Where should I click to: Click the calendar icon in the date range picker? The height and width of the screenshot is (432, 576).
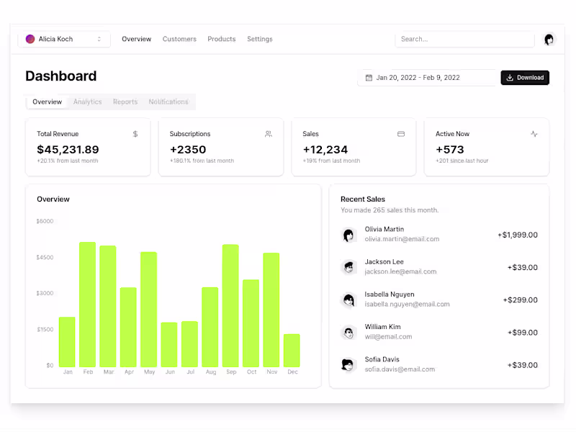click(367, 77)
